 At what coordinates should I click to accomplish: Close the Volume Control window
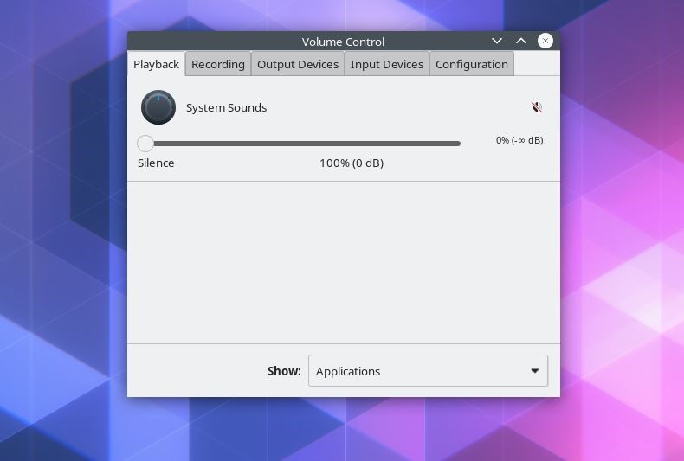pyautogui.click(x=545, y=41)
